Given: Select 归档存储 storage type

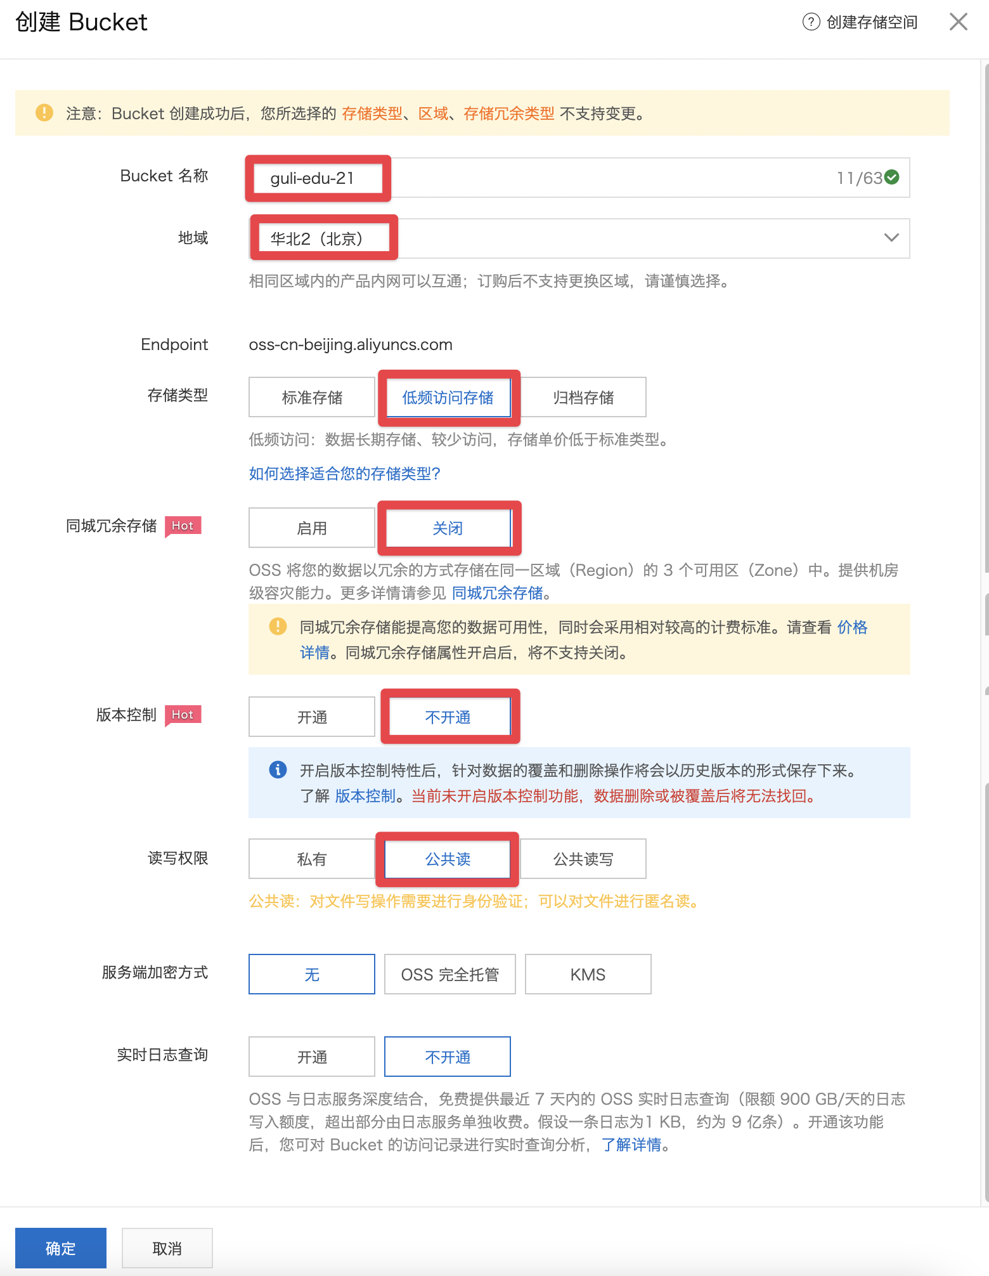Looking at the screenshot, I should click(583, 398).
